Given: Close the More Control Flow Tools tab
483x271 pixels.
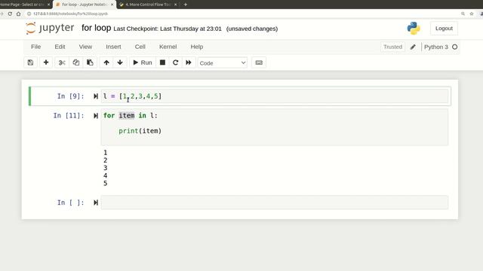Looking at the screenshot, I should click(x=176, y=5).
